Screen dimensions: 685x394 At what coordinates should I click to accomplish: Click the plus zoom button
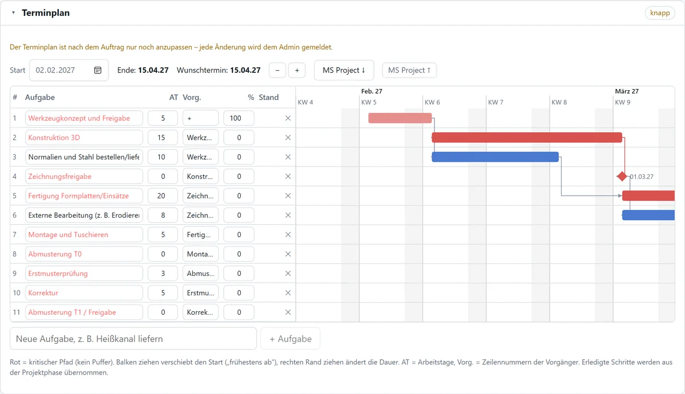(x=297, y=70)
